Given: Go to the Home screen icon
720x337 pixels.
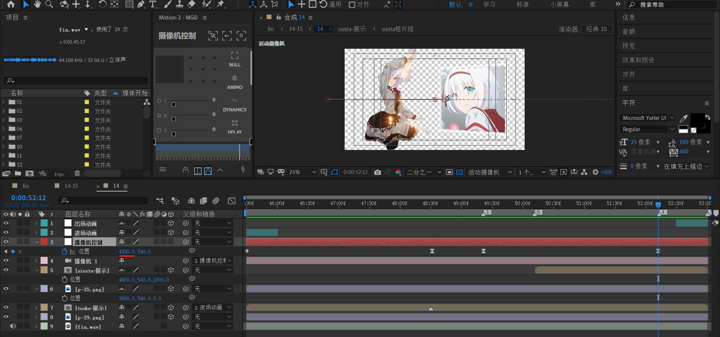Looking at the screenshot, I should point(11,4).
